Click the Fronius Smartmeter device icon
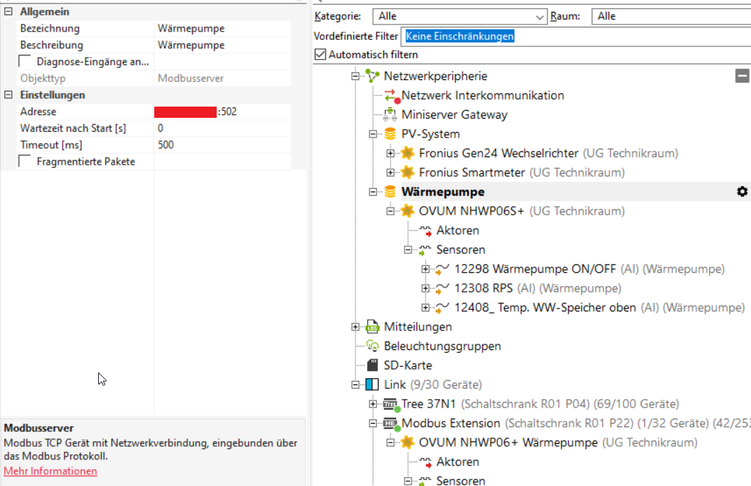 click(x=408, y=173)
